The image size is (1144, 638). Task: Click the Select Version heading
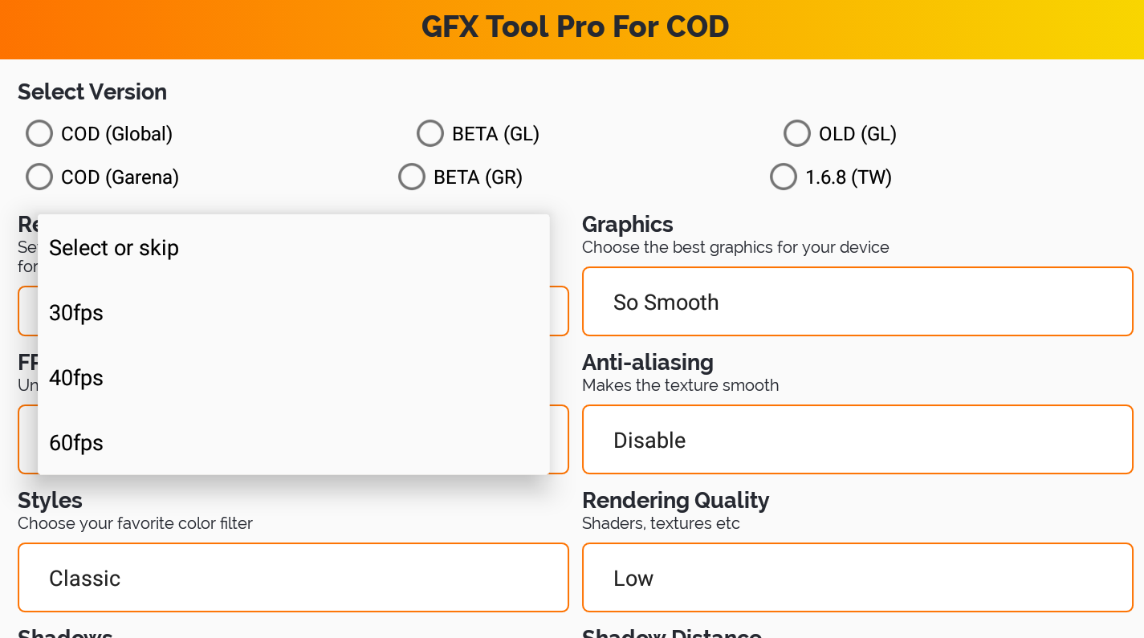click(x=92, y=91)
